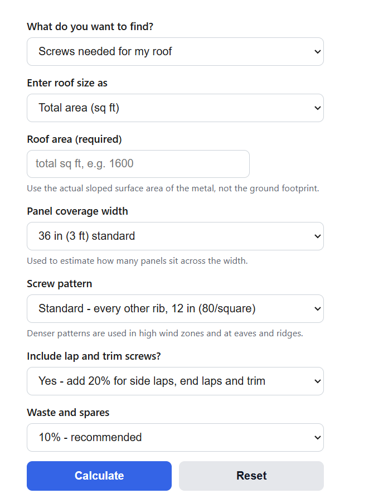Open the 'Enter roof size as' dropdown
Viewport: 388px width, 503px height.
click(x=175, y=108)
